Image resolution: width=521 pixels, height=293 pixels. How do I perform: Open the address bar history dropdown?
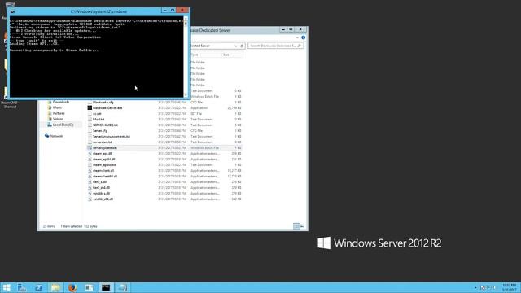pyautogui.click(x=235, y=46)
